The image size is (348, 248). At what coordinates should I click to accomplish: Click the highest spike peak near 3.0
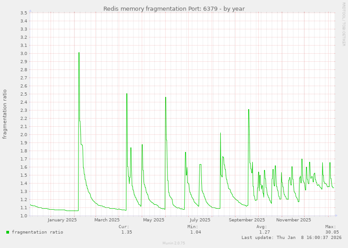tap(79, 53)
